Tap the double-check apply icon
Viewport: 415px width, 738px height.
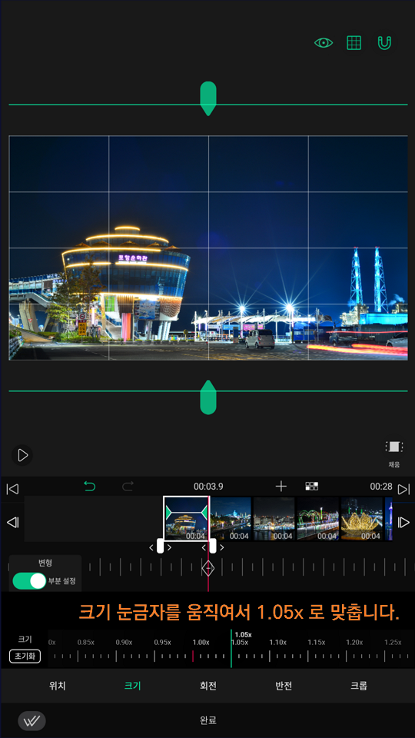pos(32,720)
